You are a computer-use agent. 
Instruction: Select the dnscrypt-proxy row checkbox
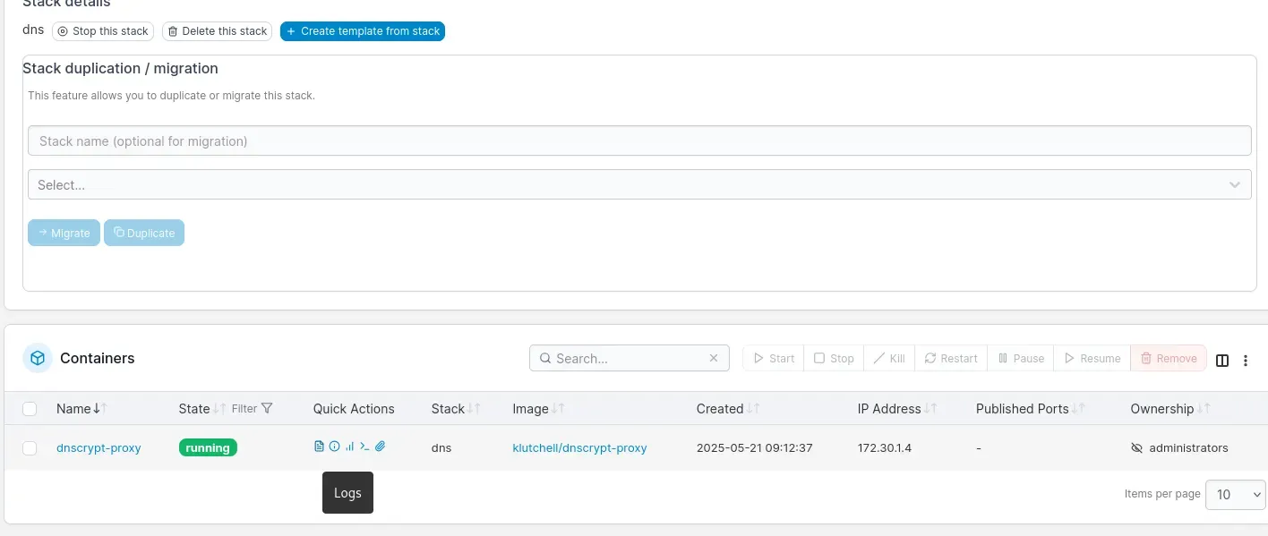[x=30, y=448]
